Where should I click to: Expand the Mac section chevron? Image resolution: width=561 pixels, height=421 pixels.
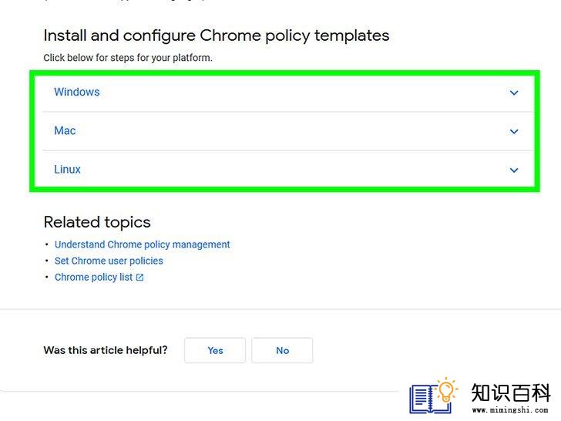tap(514, 131)
